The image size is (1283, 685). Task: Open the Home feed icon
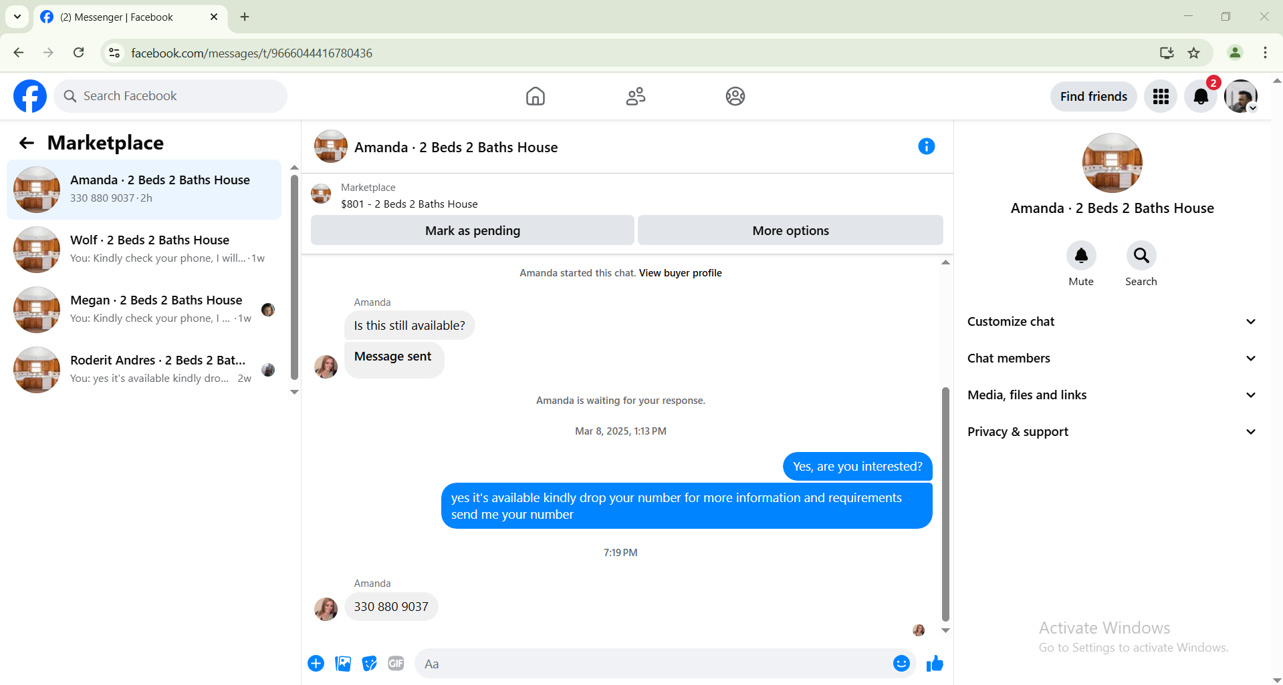[536, 96]
